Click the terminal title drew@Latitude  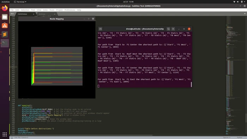point(145,29)
